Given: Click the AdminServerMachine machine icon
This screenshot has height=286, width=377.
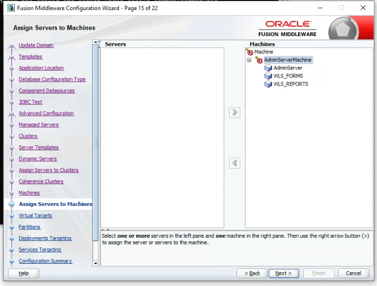Looking at the screenshot, I should pyautogui.click(x=259, y=60).
